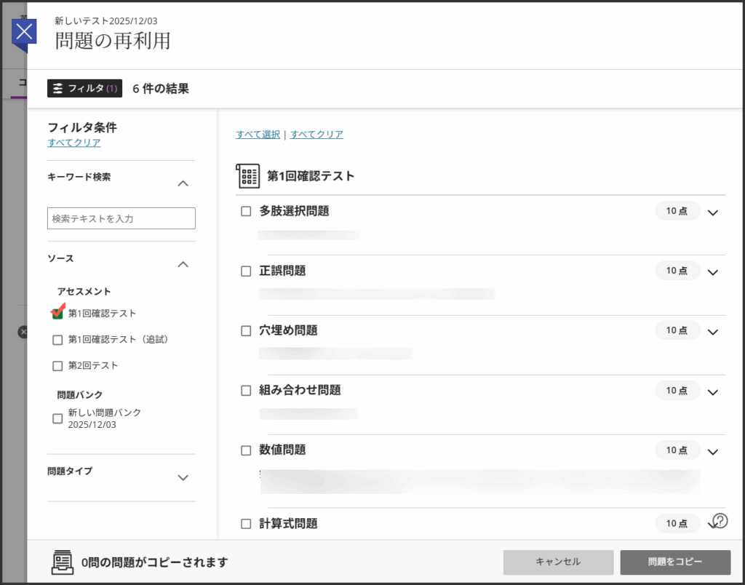745x585 pixels.
Task: Collapse the ソース filter section
Action: (183, 265)
